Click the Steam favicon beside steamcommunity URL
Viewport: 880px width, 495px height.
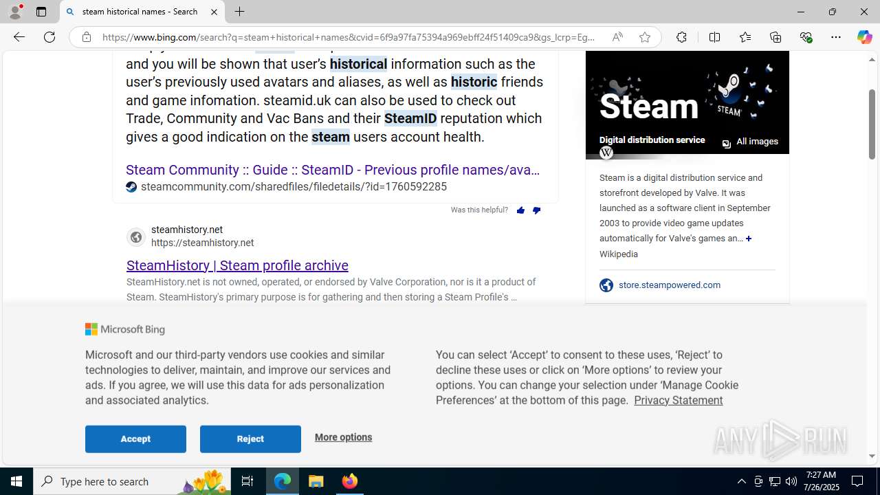tap(131, 187)
